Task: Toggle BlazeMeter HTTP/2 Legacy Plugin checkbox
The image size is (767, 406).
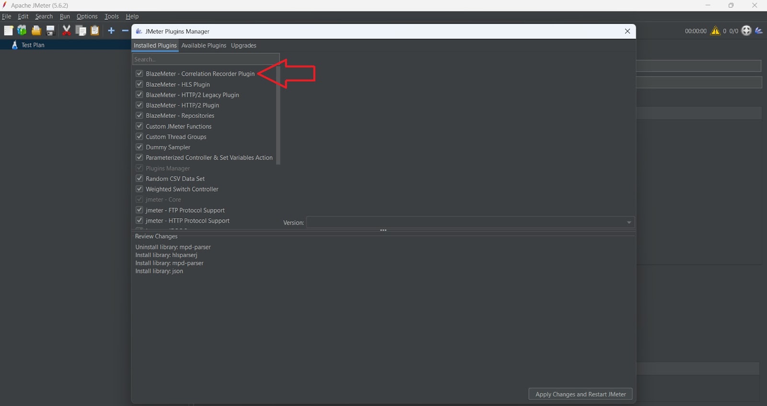Action: pyautogui.click(x=139, y=94)
